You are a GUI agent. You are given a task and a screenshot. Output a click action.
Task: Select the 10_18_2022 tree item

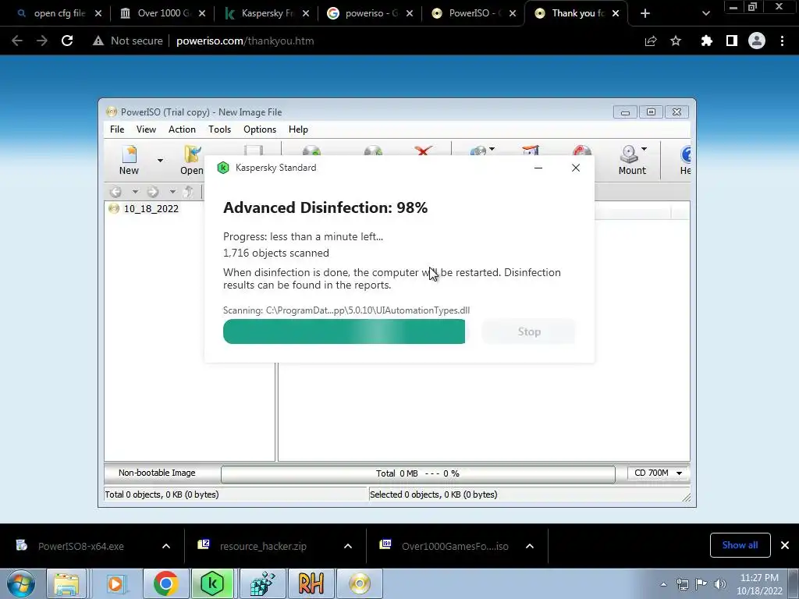tap(151, 209)
